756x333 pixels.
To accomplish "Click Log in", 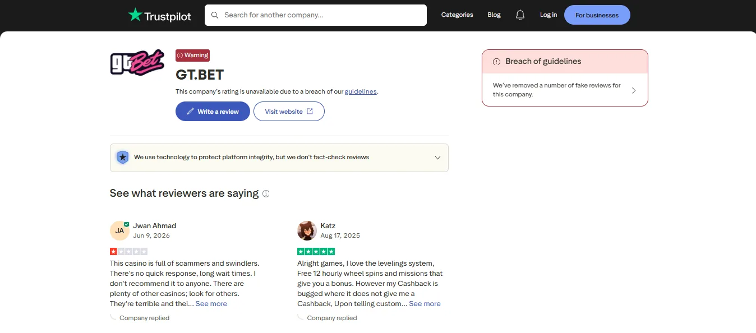I will coord(548,15).
